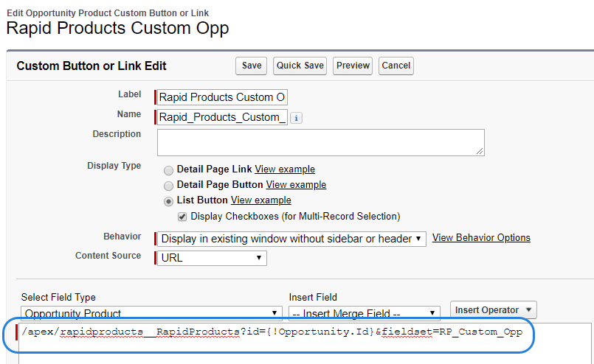The width and height of the screenshot is (594, 364).
Task: Open the Insert Merge Field dropdown
Action: point(365,313)
